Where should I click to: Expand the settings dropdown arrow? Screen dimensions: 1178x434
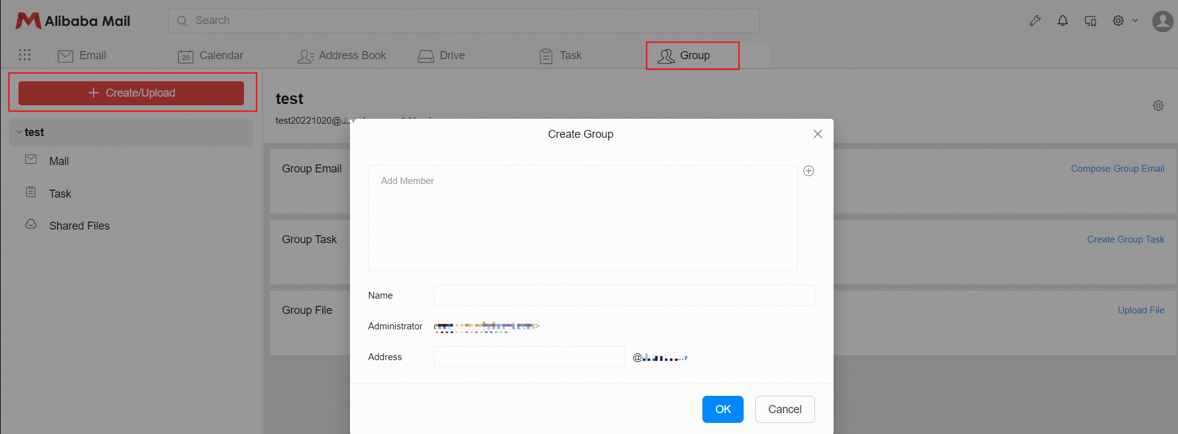click(1135, 21)
